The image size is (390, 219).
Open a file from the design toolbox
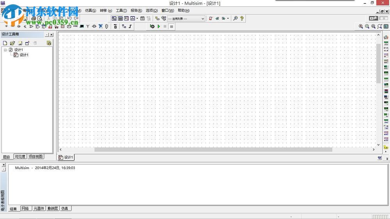12,43
